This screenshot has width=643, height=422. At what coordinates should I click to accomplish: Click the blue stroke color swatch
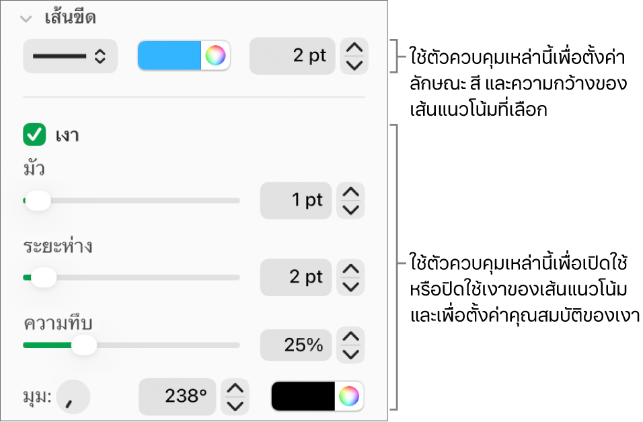[169, 55]
